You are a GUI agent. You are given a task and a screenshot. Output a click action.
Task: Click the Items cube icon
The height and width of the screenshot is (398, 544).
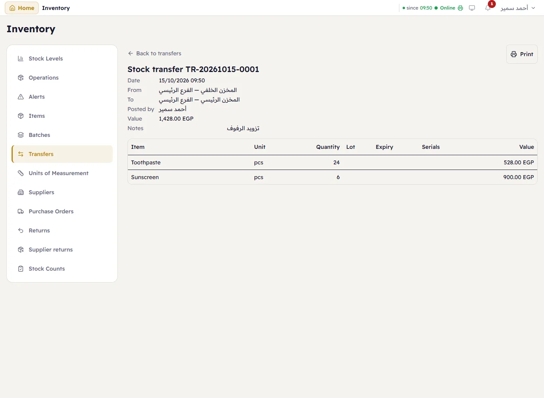(x=21, y=116)
